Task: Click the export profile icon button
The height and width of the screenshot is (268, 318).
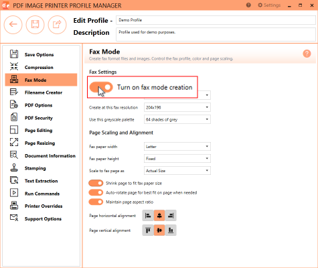Action: (x=57, y=25)
